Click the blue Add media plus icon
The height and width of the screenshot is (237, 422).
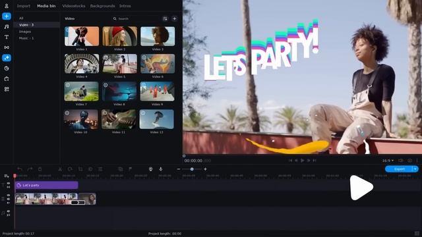7,16
